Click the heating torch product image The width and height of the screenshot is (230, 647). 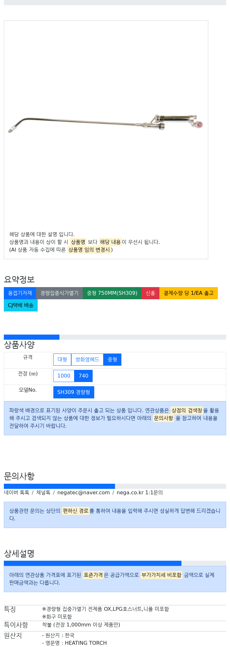[106, 123]
